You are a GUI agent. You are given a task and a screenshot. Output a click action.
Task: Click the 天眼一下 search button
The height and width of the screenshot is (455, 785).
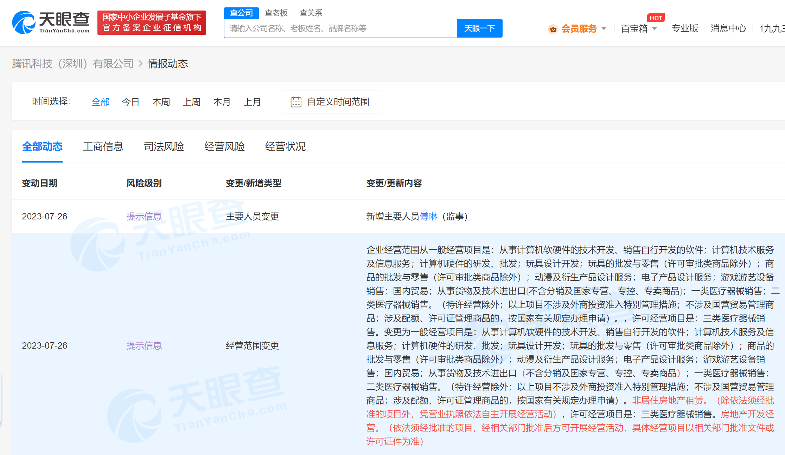click(x=479, y=28)
